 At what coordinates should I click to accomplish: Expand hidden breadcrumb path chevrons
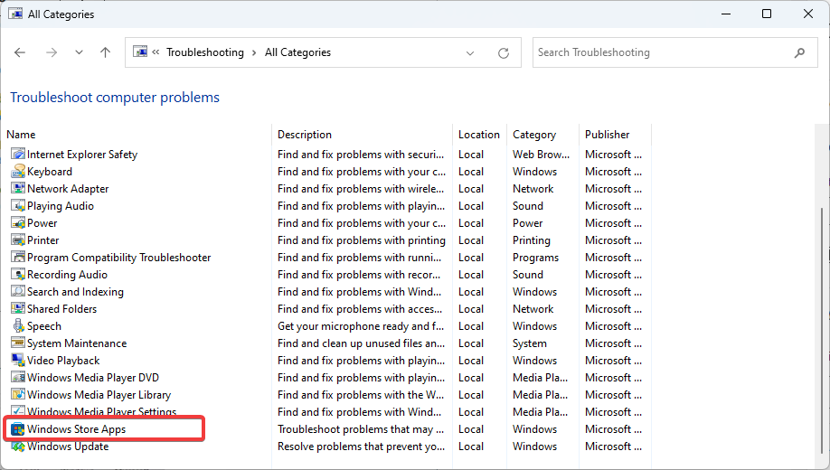click(156, 52)
